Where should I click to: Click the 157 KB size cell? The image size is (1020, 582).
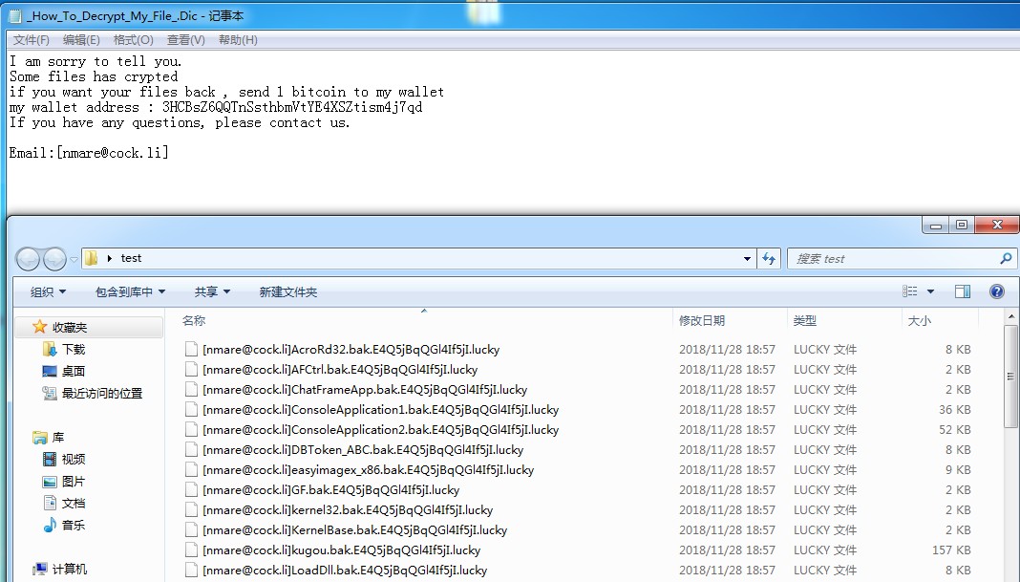951,550
